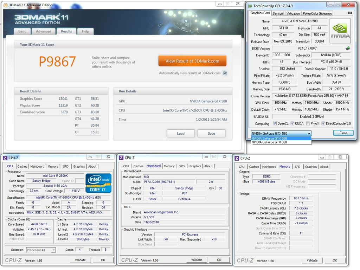Open About tab in the CPU-Z CPU window

[x=92, y=166]
